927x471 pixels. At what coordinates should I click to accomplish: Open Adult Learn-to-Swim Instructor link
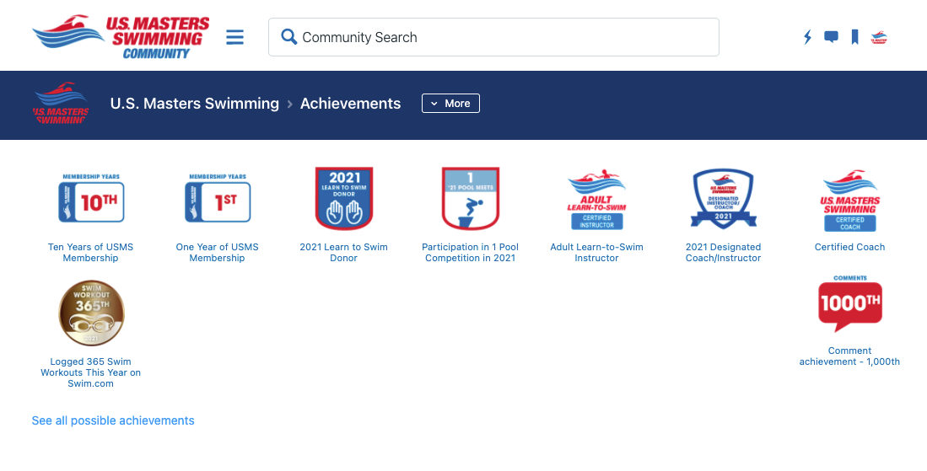pyautogui.click(x=596, y=253)
